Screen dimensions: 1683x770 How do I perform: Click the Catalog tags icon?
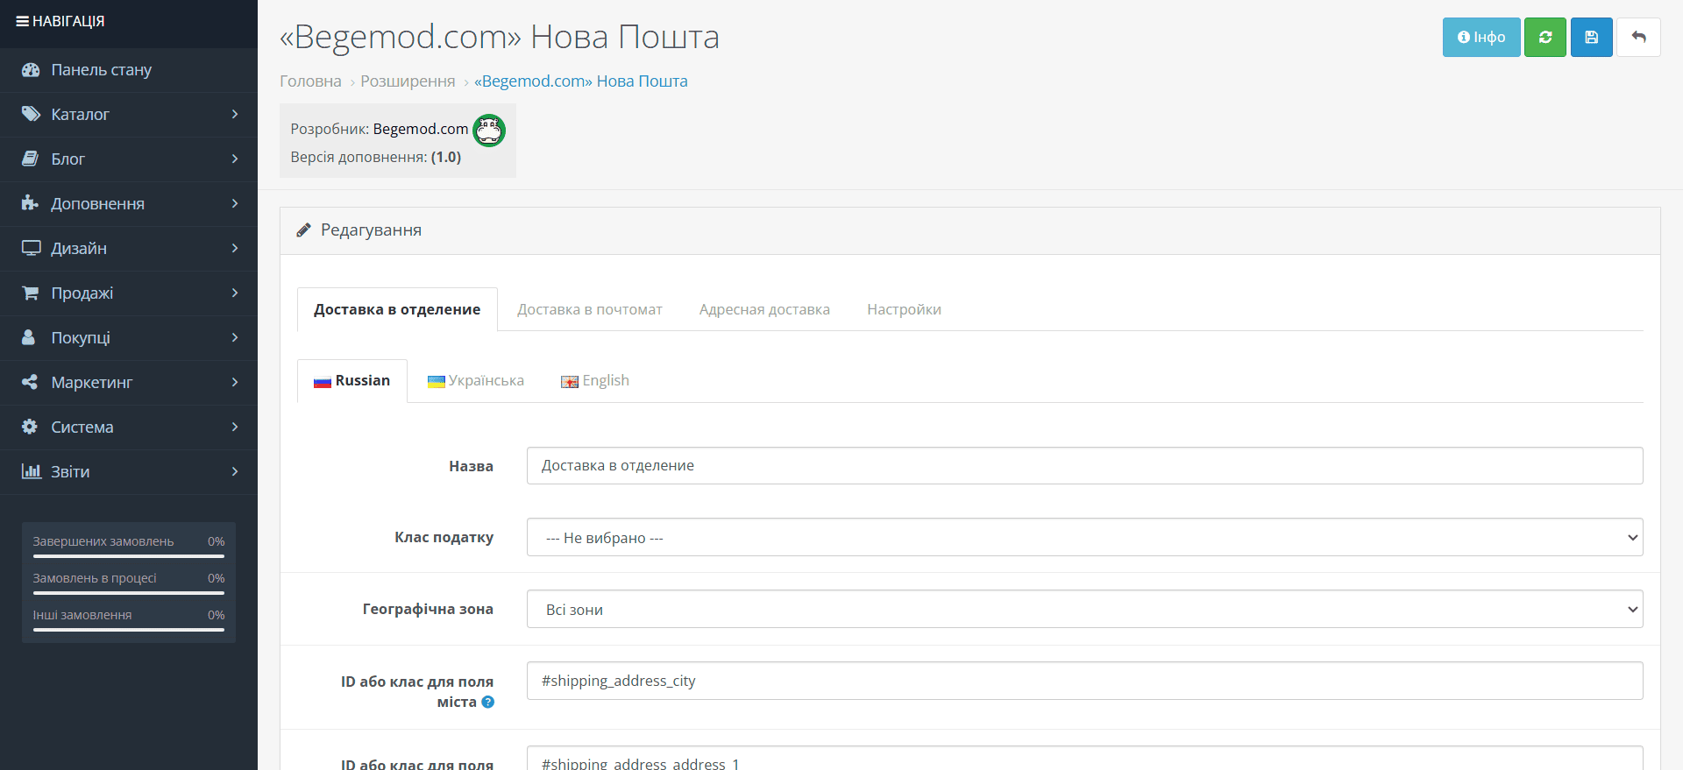[x=31, y=114]
